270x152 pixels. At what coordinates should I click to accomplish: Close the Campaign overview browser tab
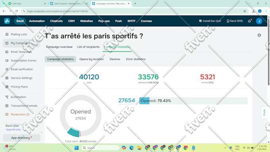tap(129, 4)
